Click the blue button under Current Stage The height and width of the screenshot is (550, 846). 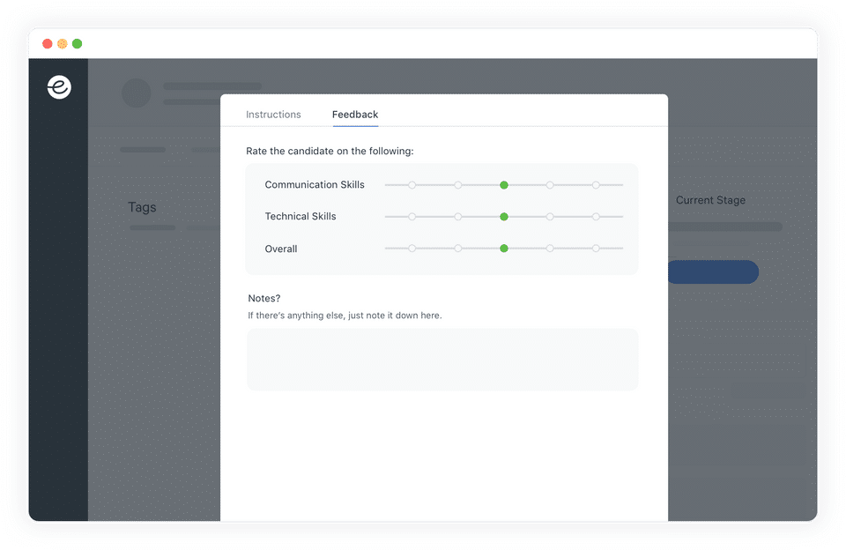pos(713,272)
